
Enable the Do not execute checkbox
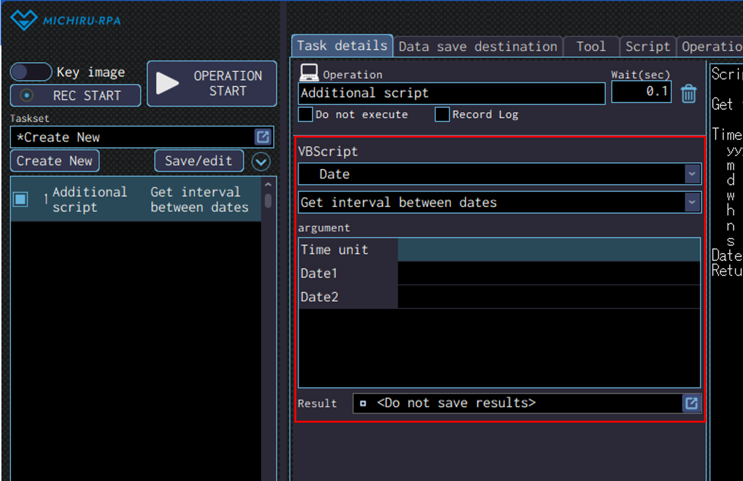point(305,114)
